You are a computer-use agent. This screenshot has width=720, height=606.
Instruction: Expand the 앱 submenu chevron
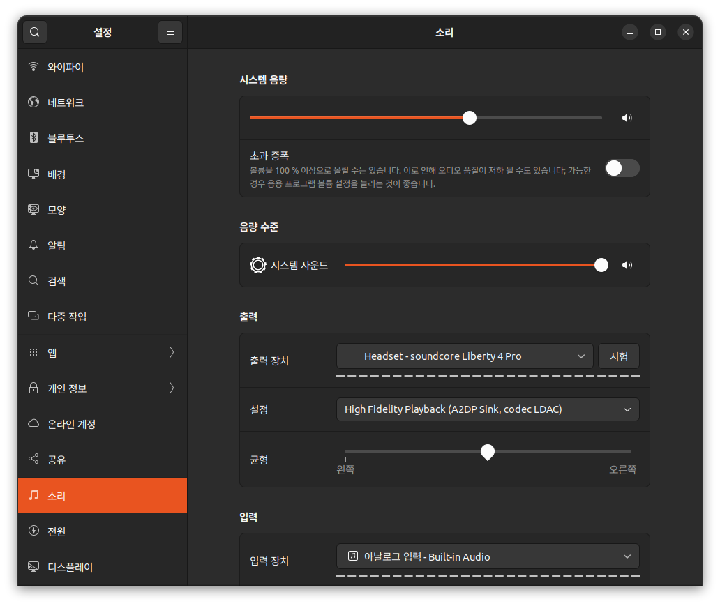tap(172, 352)
